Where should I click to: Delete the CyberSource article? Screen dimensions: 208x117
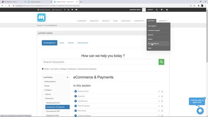point(162,101)
